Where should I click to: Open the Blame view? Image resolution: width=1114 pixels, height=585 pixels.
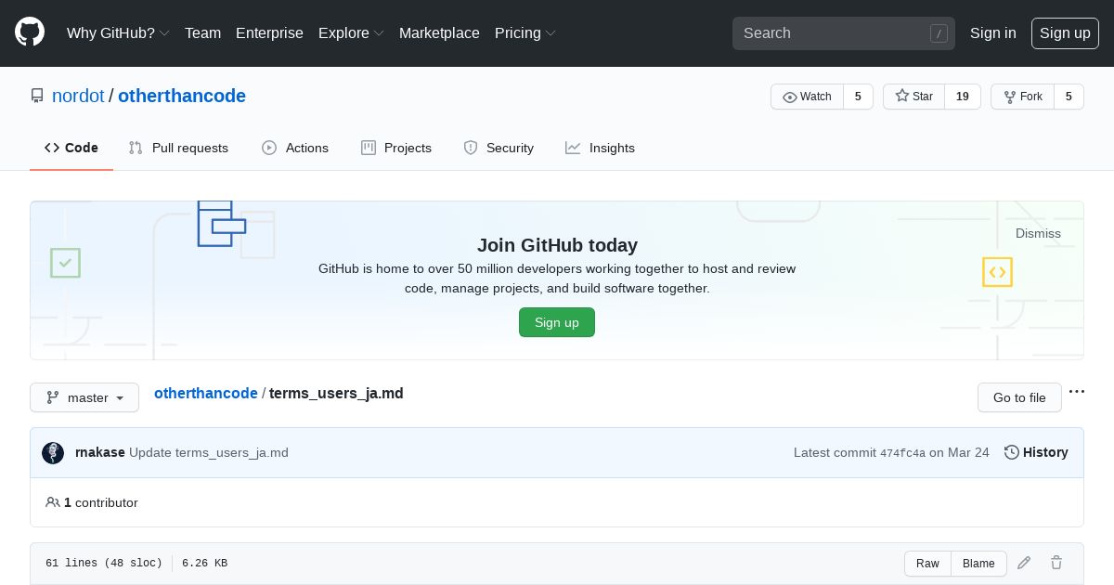(978, 564)
